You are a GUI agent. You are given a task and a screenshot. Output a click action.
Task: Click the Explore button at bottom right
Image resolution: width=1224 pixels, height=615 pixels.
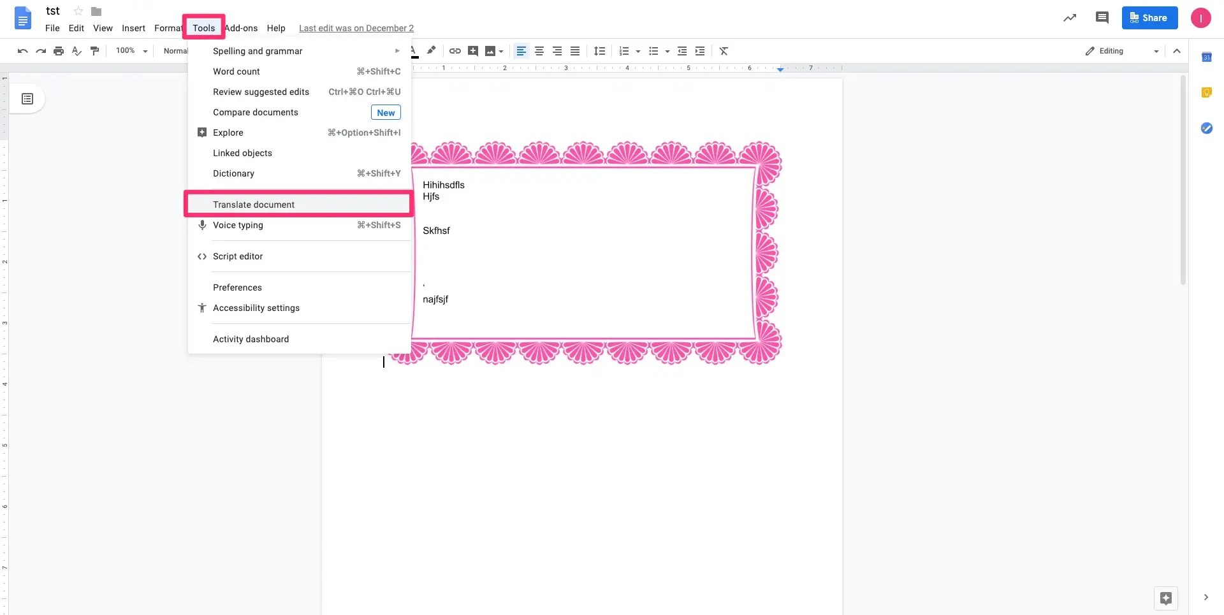pos(1166,598)
